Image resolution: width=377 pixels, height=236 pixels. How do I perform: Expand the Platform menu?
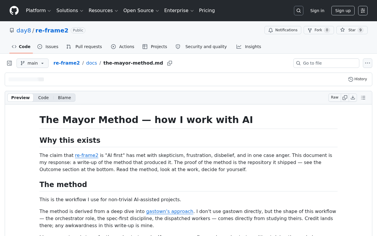pos(38,11)
